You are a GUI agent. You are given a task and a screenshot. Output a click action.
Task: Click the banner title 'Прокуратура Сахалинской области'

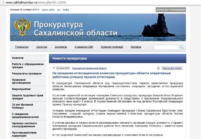click(76, 29)
